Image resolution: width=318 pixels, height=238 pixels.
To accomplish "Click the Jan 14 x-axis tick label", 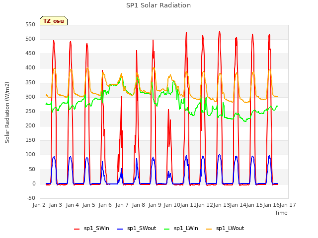I will 238,205.
